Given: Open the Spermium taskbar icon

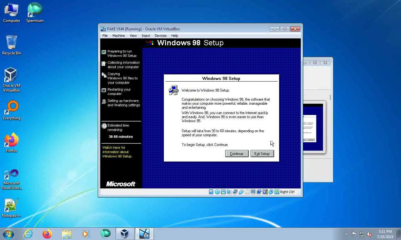Looking at the screenshot, I should point(106,234).
